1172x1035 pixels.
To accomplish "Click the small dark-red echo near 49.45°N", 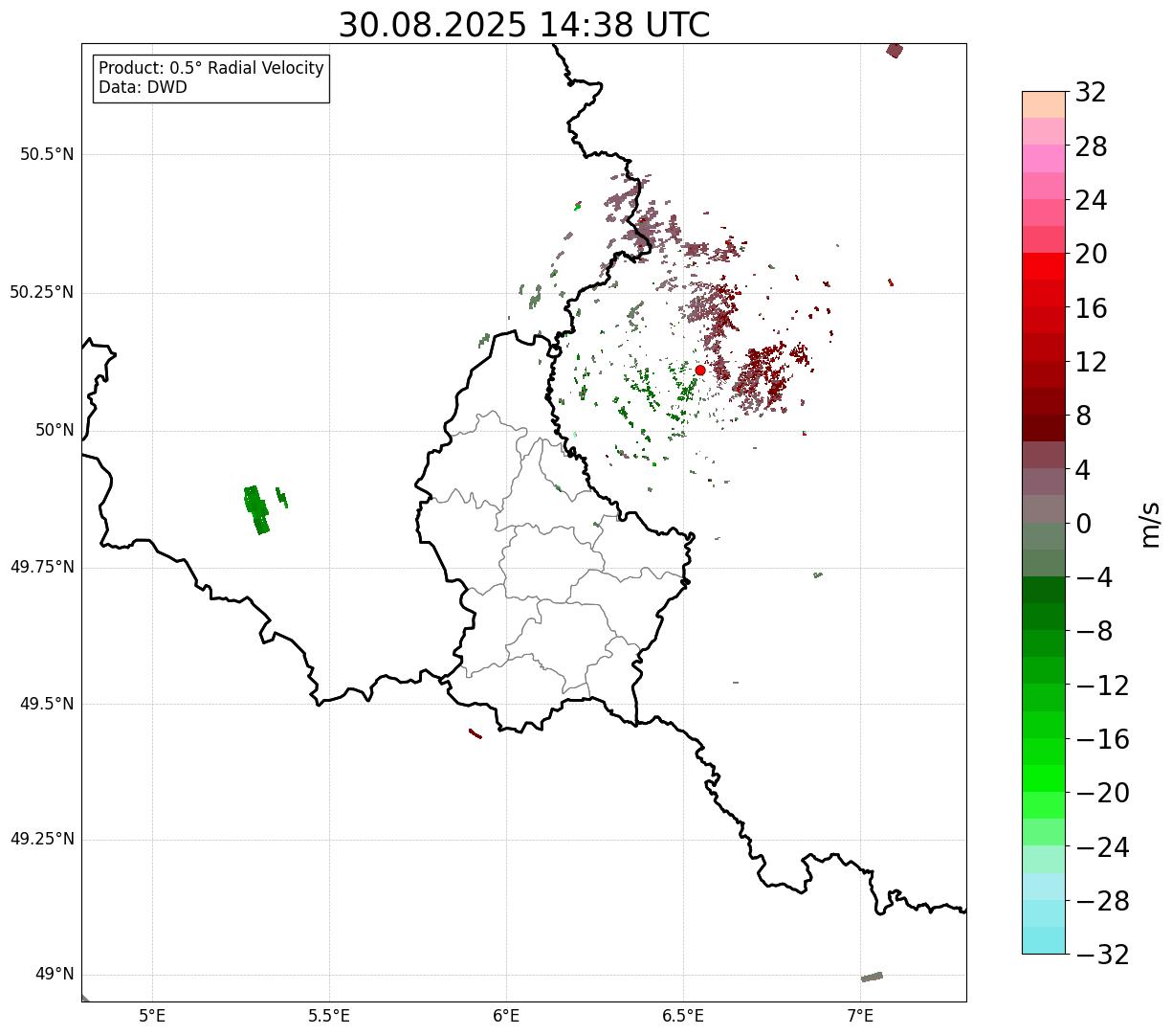I will [475, 733].
